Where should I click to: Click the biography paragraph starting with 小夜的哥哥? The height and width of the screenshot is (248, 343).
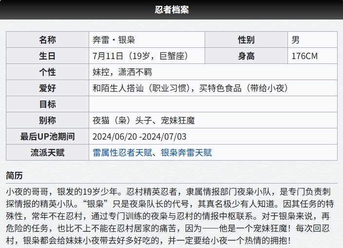[171, 214]
